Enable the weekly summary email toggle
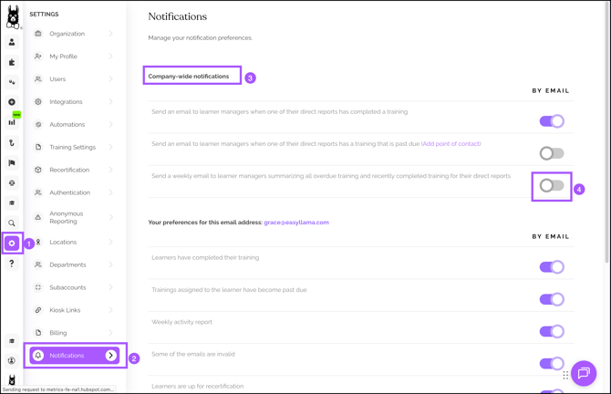611x394 pixels. click(x=552, y=186)
